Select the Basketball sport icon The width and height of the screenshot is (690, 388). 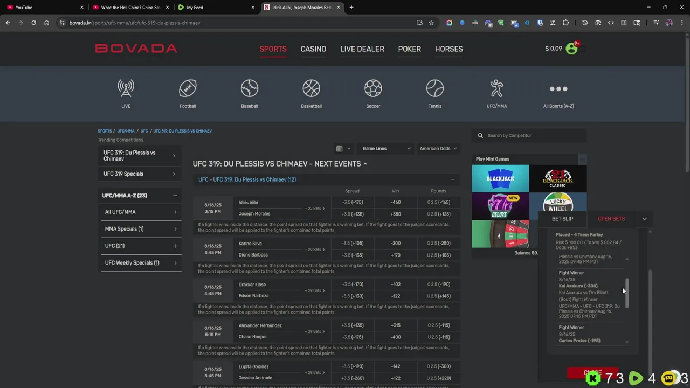(311, 88)
